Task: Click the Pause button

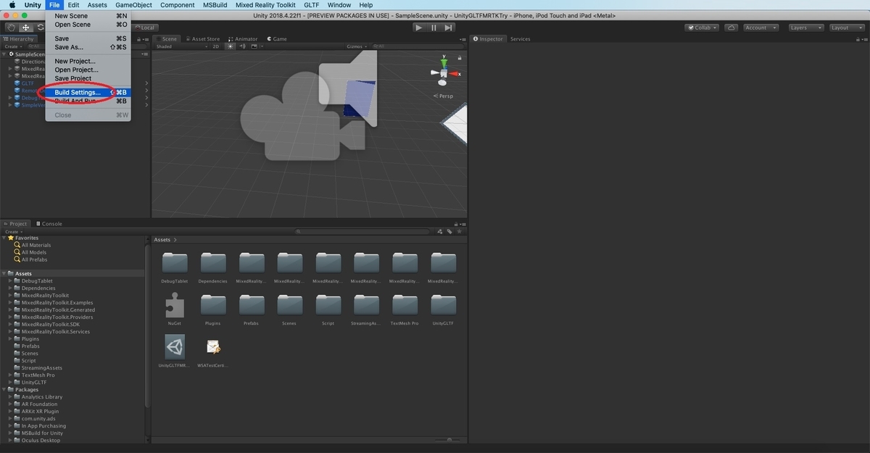Action: [434, 28]
